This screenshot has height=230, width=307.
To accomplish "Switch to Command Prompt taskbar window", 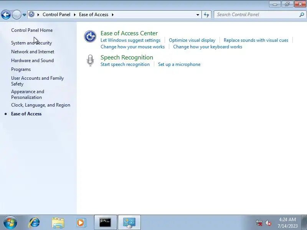I will (105, 223).
